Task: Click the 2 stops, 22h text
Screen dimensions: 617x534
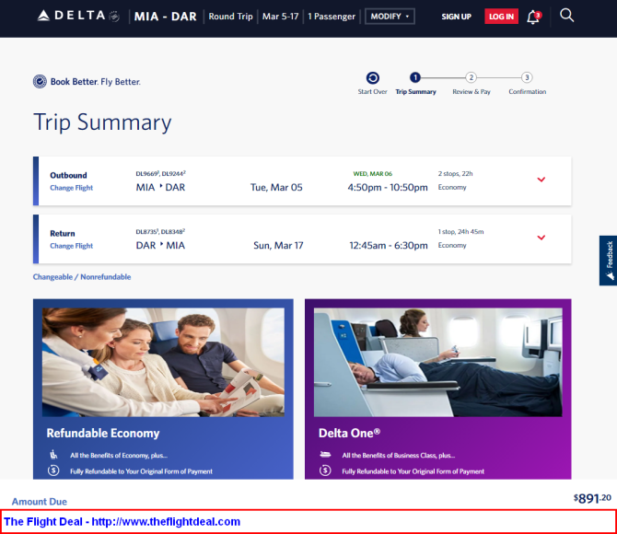Action: (455, 173)
